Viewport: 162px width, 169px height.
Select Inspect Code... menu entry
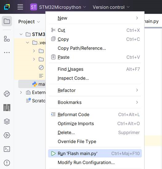[95, 78]
